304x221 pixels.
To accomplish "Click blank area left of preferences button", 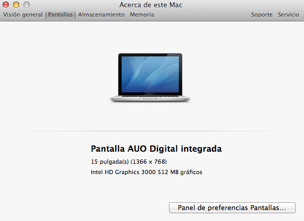I will click(x=86, y=207).
